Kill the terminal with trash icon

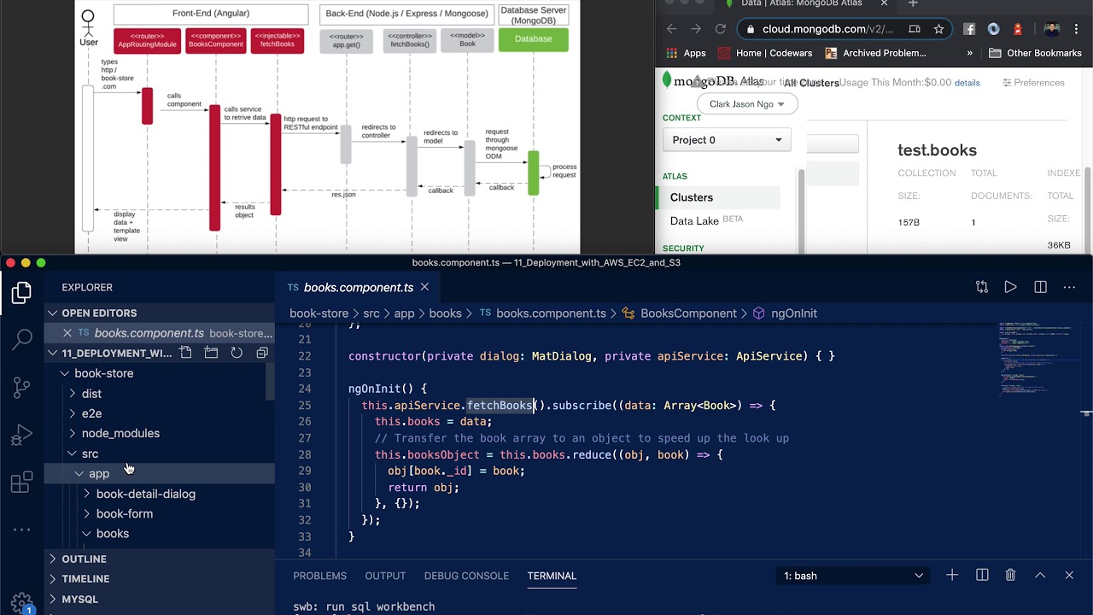(x=1011, y=576)
